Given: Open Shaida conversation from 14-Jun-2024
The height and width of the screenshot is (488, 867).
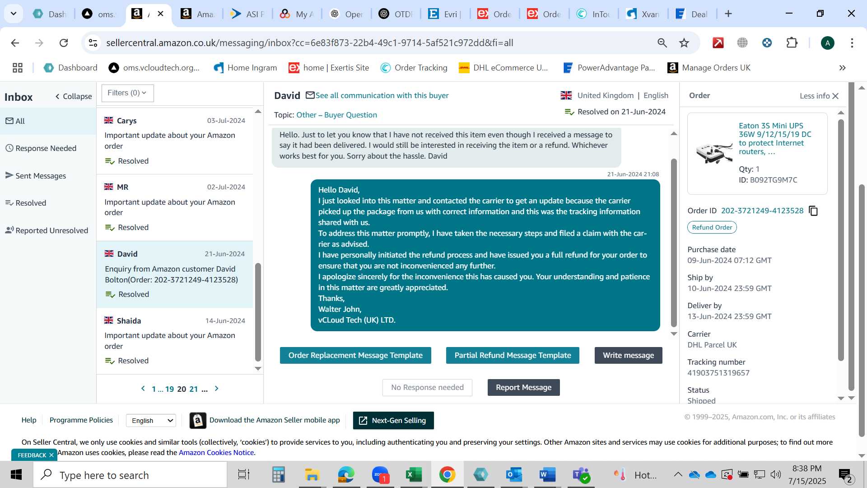Looking at the screenshot, I should click(175, 341).
